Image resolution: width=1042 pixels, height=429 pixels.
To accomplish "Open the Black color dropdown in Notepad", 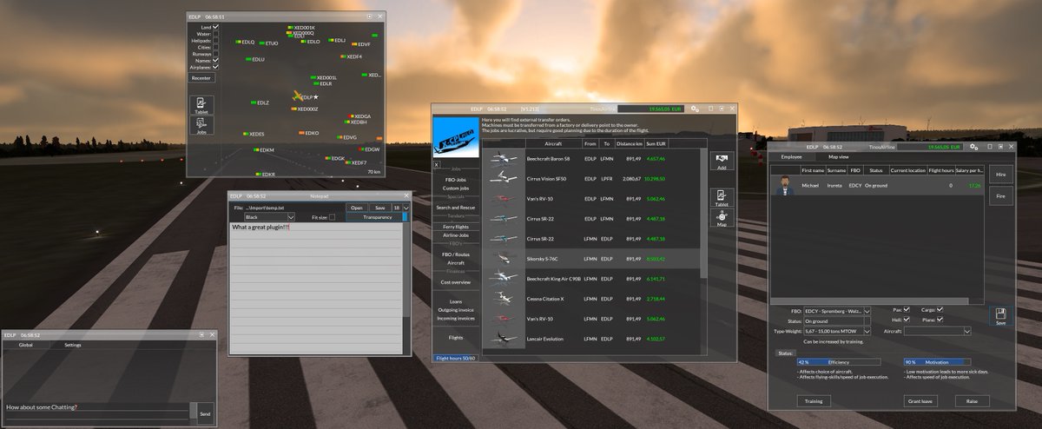I will click(x=270, y=217).
